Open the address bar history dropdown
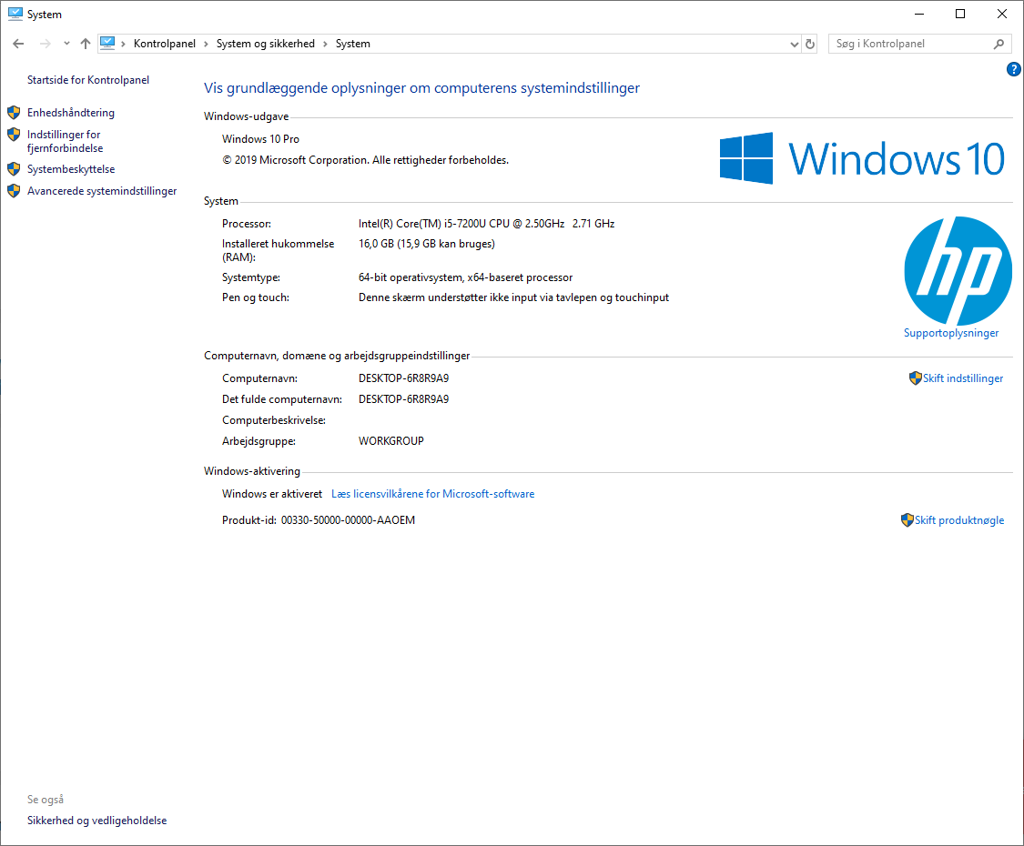 coord(794,43)
